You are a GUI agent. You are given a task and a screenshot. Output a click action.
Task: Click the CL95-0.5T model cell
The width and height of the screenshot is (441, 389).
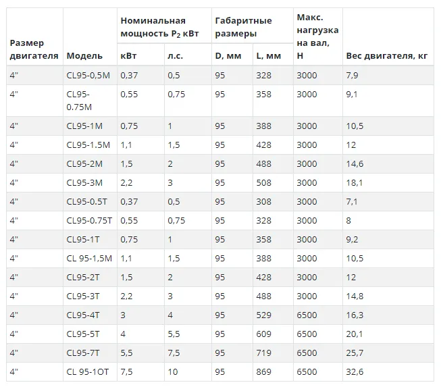(x=90, y=202)
